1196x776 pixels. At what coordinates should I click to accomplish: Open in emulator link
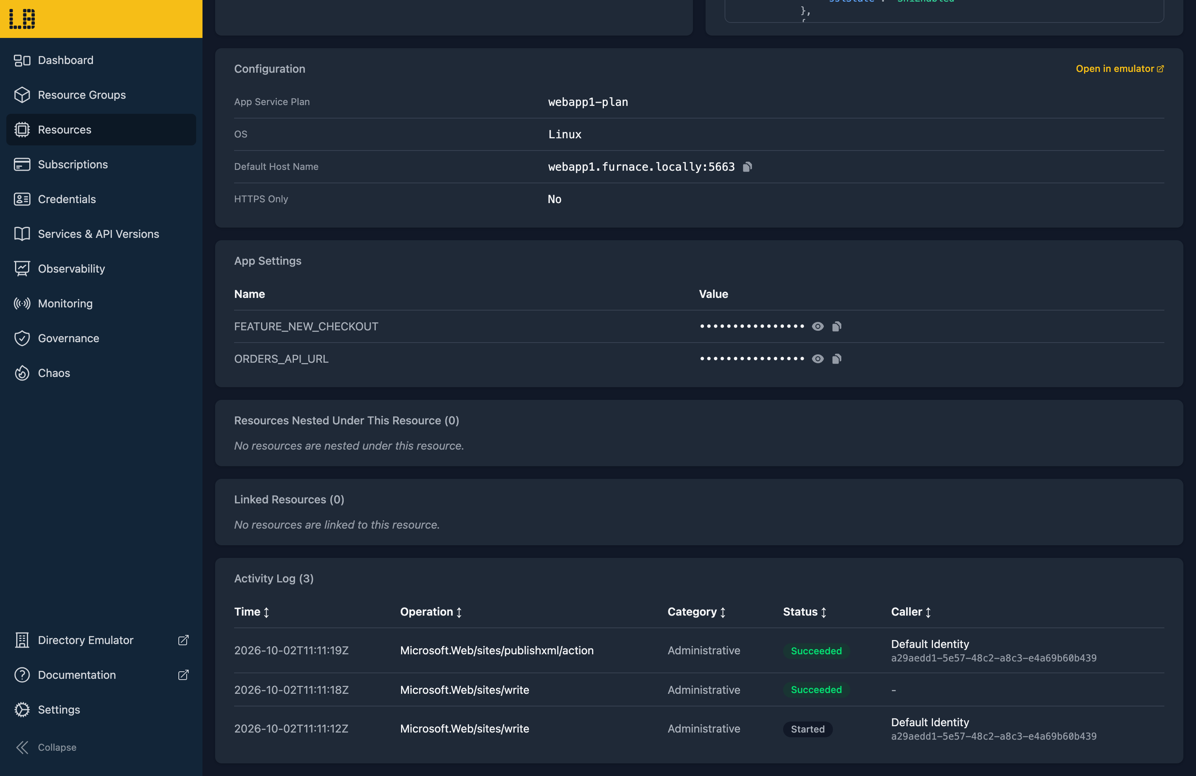(1120, 69)
